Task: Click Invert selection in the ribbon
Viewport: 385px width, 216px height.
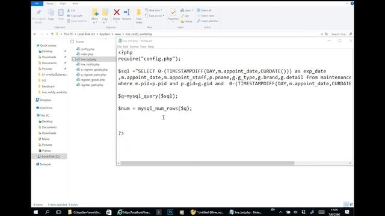Action: (208, 21)
